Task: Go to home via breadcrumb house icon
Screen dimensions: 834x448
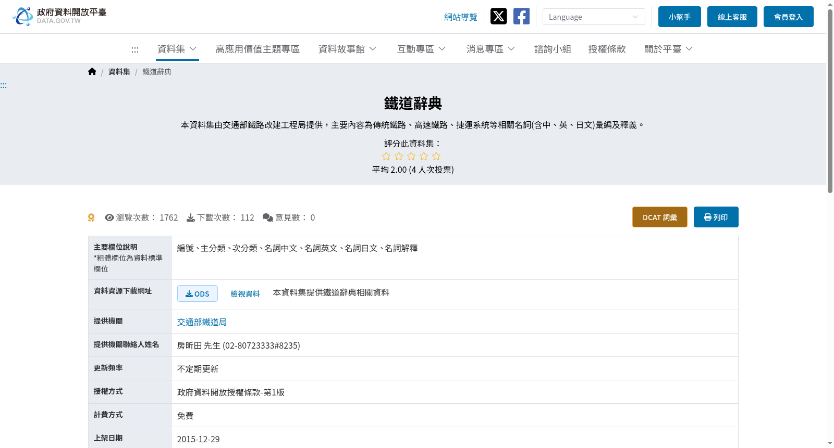Action: (92, 71)
